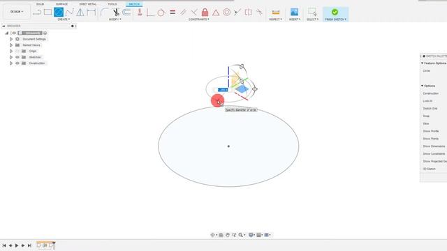Click the green Finish Sketch checkmark
447x251 pixels.
point(335,12)
